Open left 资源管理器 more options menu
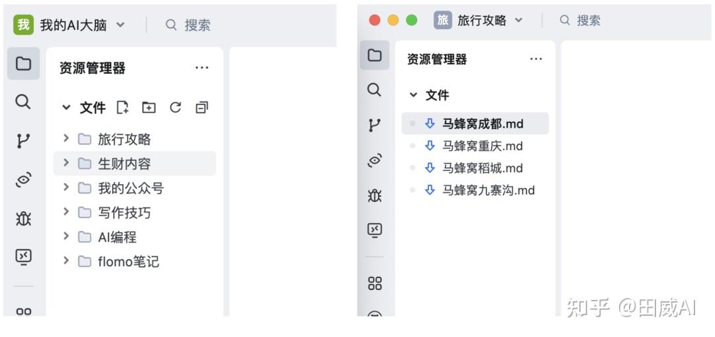715x337 pixels. tap(201, 68)
